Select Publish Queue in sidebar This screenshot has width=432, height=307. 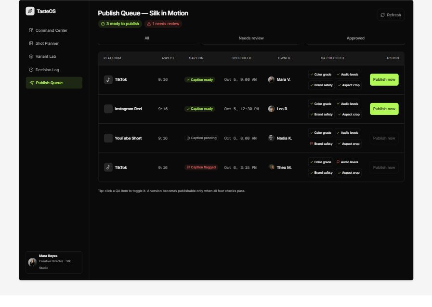click(x=54, y=83)
